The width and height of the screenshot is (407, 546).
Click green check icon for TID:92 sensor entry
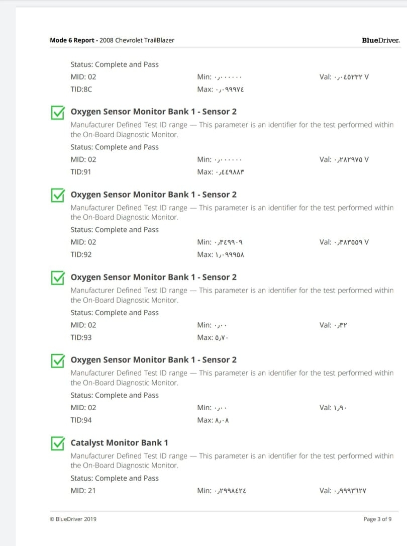tap(58, 195)
